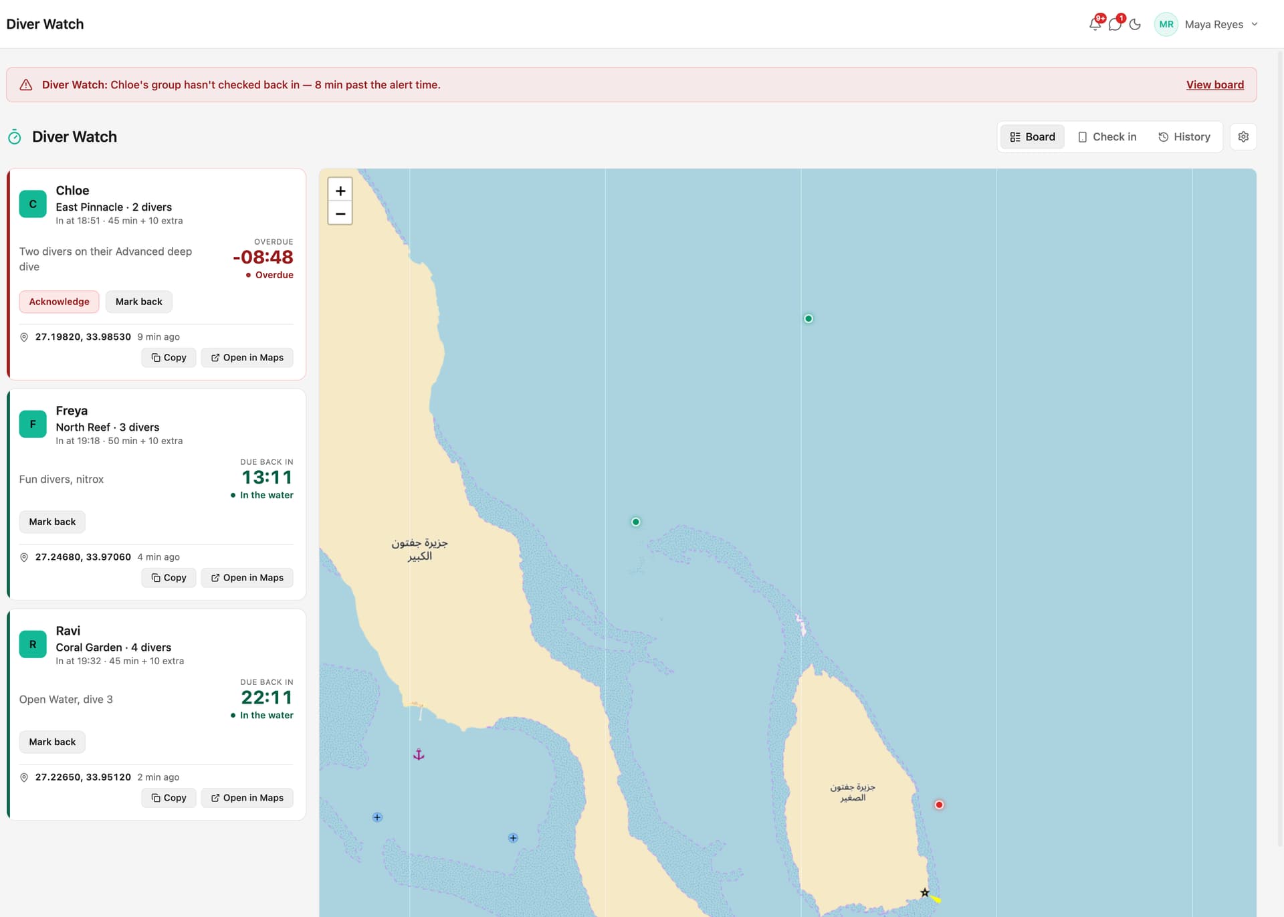Click the green marker near large island

click(635, 522)
